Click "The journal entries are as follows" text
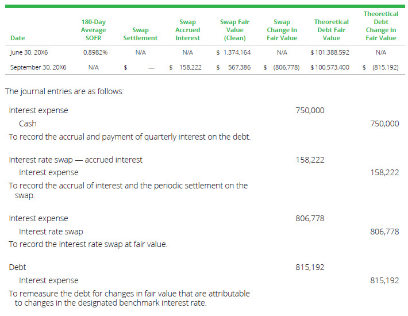The height and width of the screenshot is (316, 408). click(64, 91)
